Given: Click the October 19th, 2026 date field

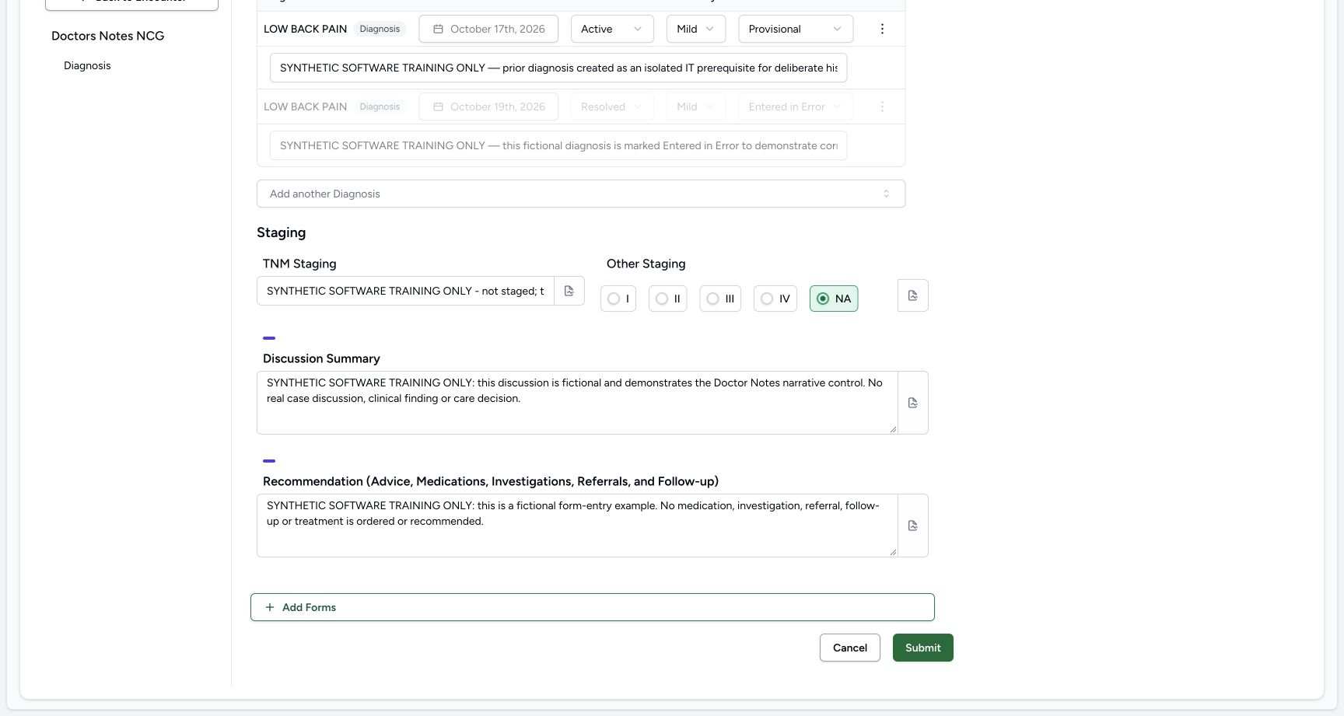Looking at the screenshot, I should [x=488, y=107].
